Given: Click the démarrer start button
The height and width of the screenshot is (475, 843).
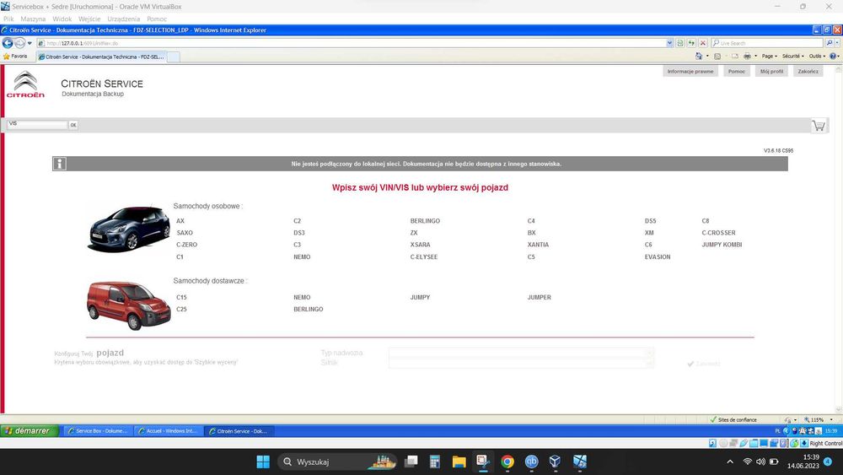Looking at the screenshot, I should [30, 431].
